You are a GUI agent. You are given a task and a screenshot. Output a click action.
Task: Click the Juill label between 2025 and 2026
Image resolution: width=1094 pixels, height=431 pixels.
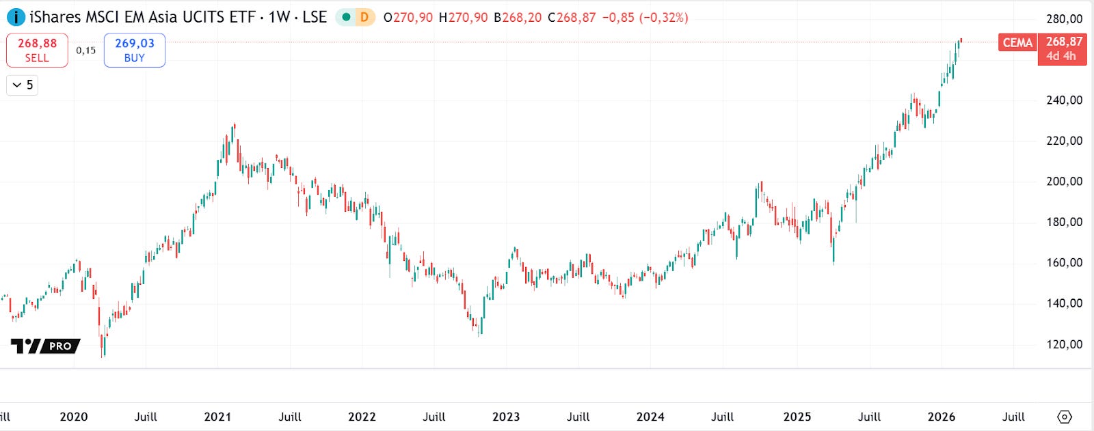(x=869, y=417)
